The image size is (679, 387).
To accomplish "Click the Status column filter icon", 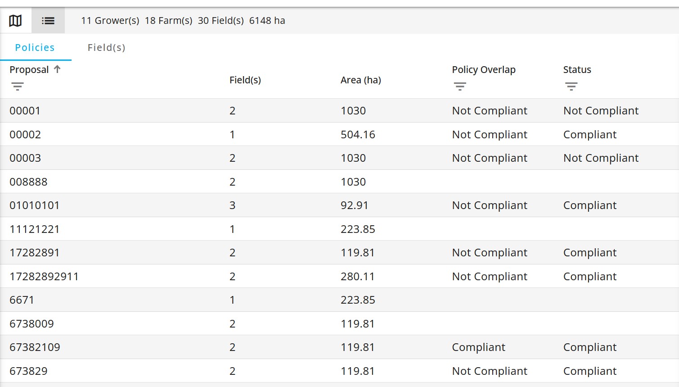I will coord(571,86).
